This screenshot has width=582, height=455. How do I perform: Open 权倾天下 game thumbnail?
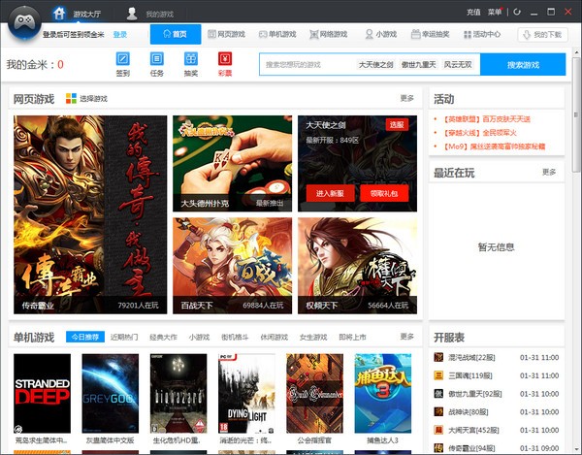(x=357, y=266)
